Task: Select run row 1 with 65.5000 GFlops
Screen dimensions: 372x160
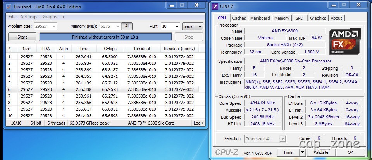Action: pos(102,57)
